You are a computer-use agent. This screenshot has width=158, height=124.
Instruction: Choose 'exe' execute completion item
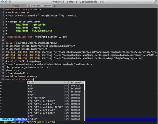[56, 86]
